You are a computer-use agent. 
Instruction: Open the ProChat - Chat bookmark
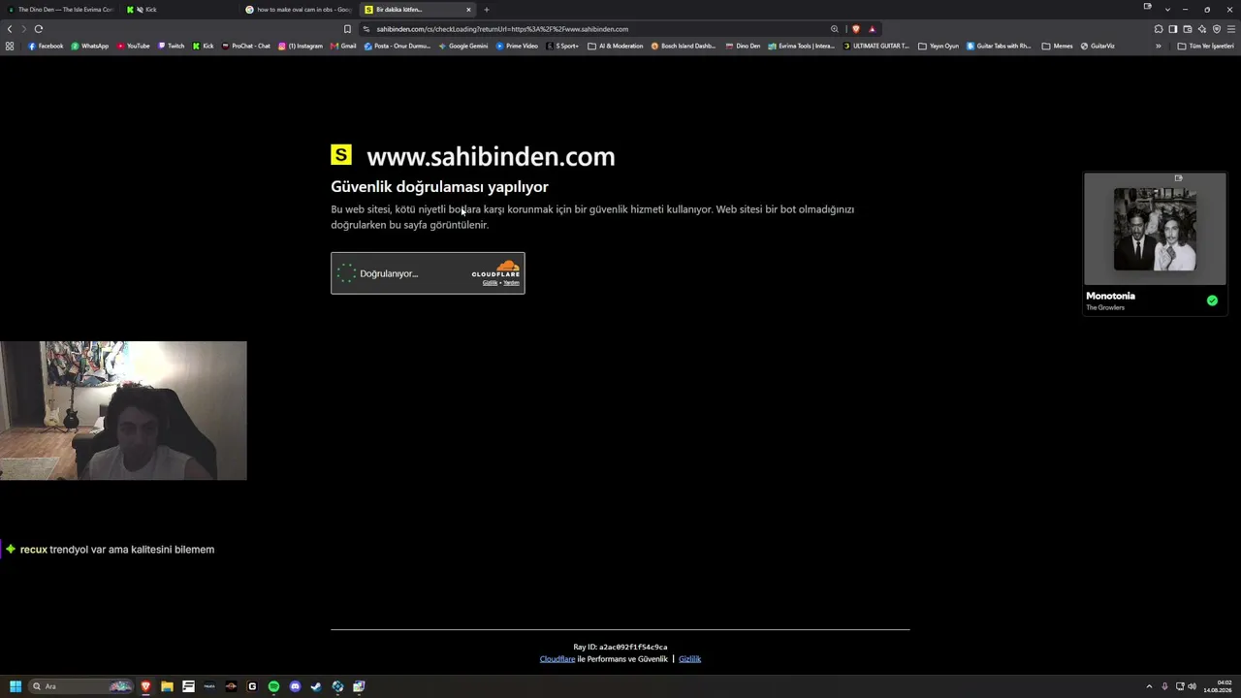click(246, 46)
